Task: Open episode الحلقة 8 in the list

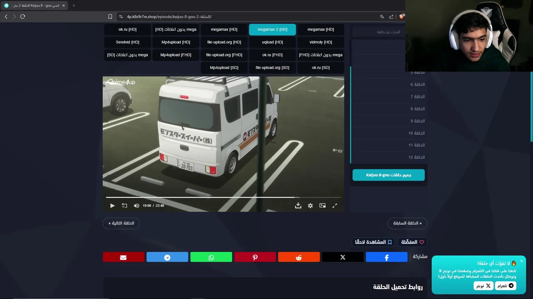Action: (389, 109)
